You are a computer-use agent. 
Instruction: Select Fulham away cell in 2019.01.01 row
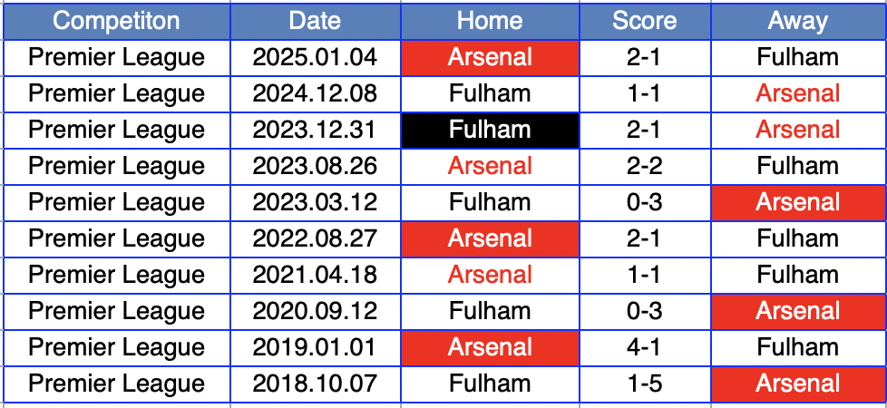coord(798,347)
